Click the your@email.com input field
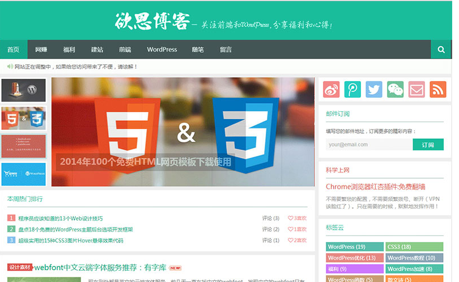The height and width of the screenshot is (282, 459). click(x=369, y=145)
